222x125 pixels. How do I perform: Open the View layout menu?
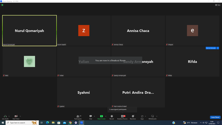218,5
